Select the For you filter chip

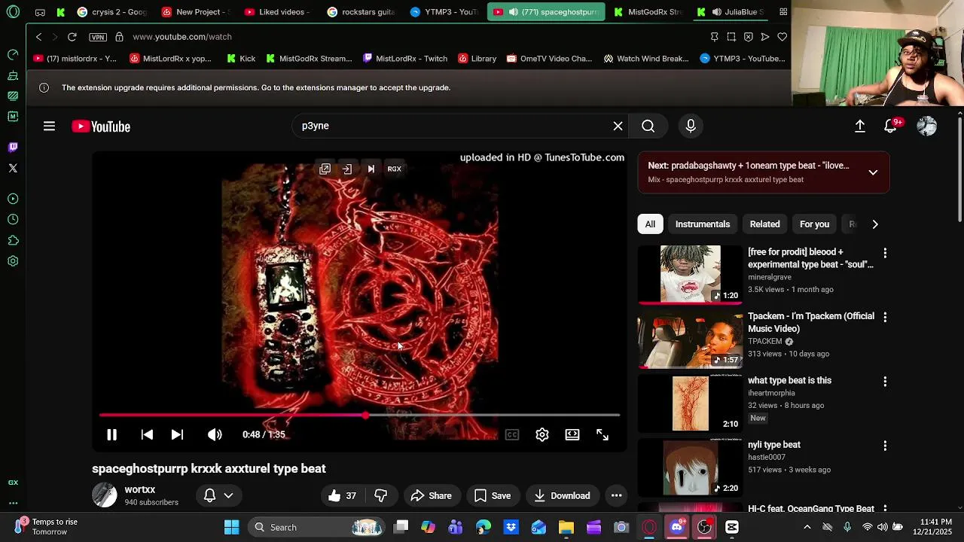pyautogui.click(x=814, y=224)
